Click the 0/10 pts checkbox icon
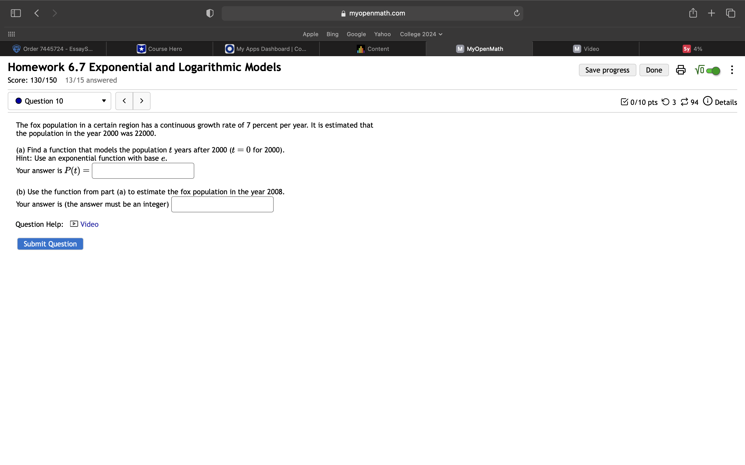This screenshot has width=745, height=465. tap(625, 102)
